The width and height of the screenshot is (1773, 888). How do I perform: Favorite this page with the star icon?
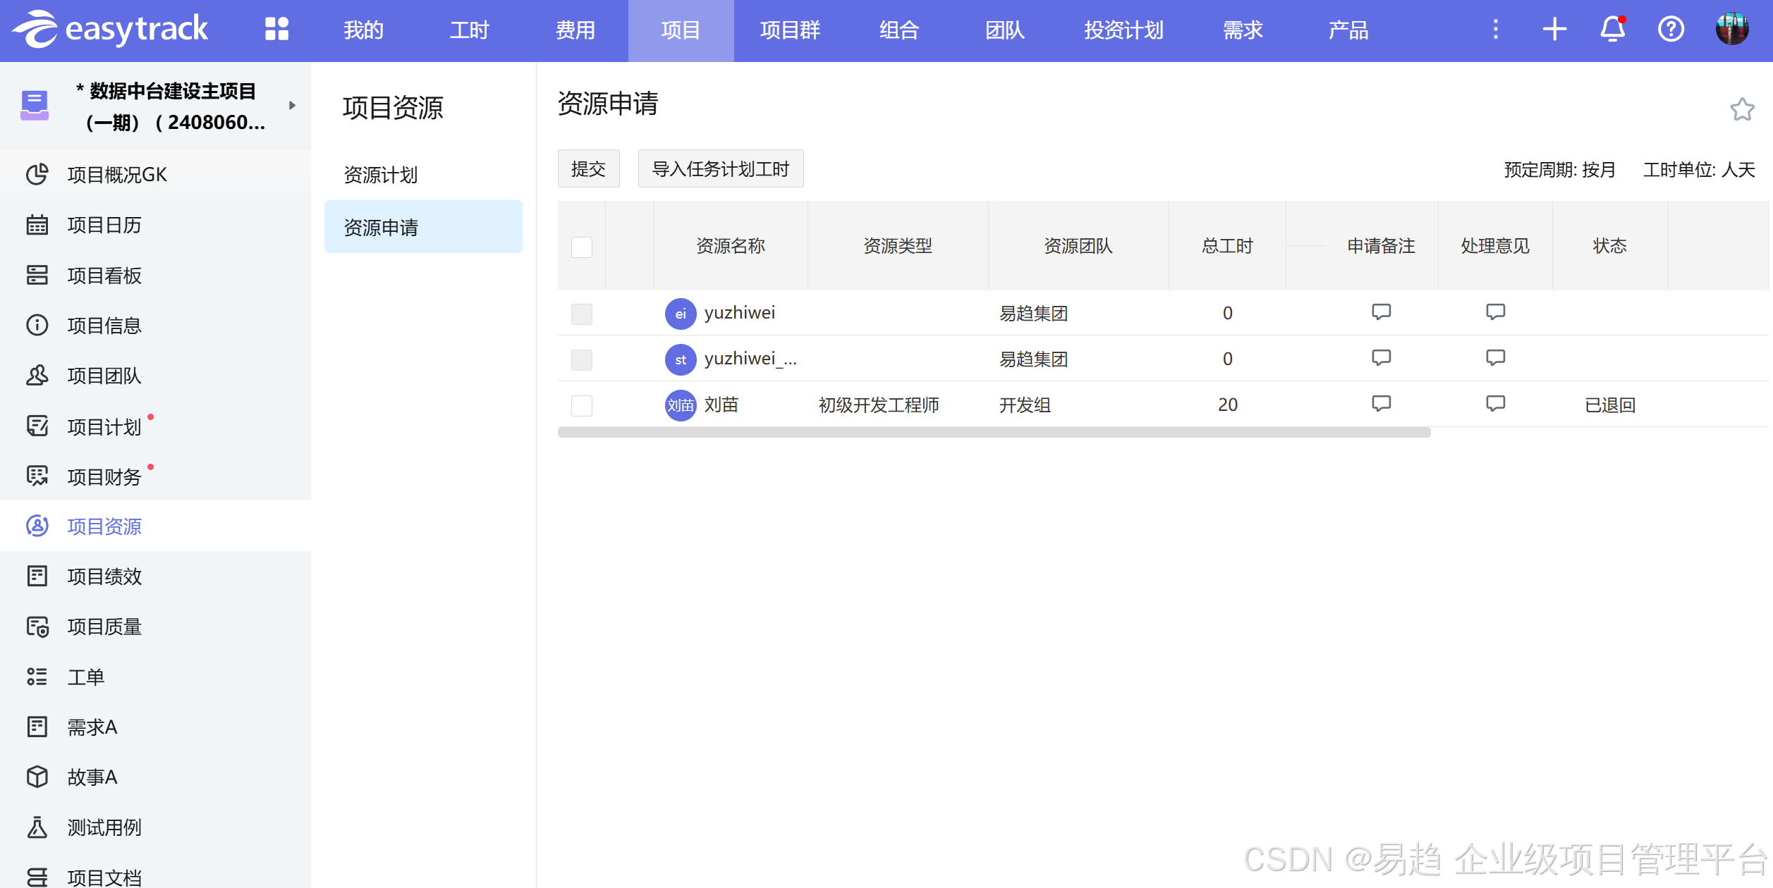point(1742,109)
